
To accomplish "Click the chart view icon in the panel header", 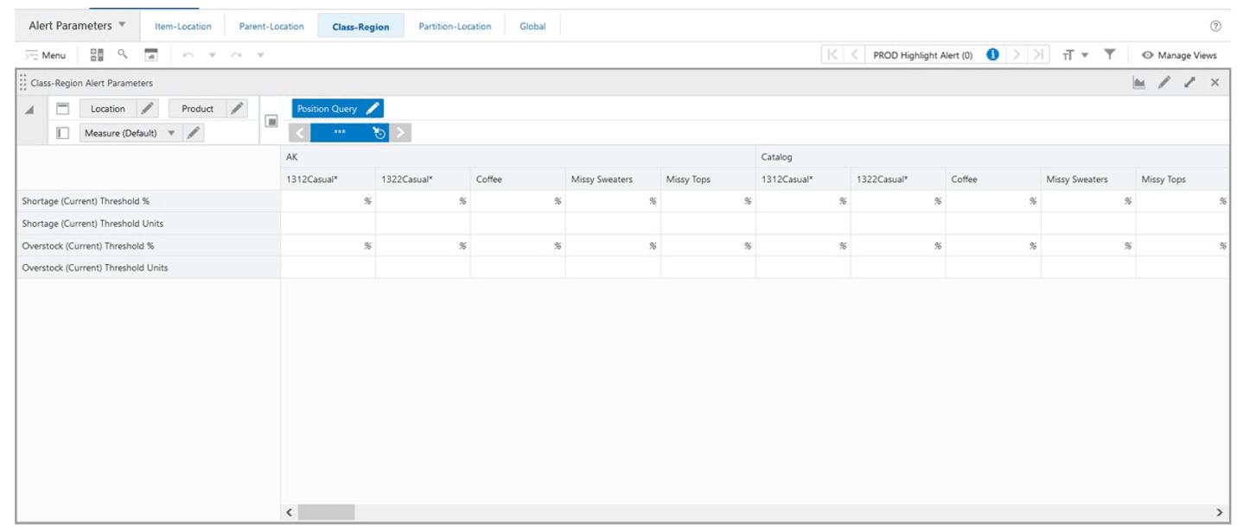I will (1139, 83).
